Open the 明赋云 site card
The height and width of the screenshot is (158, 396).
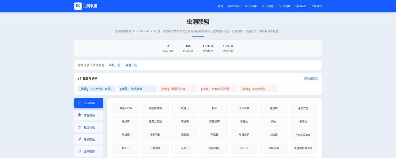[x=214, y=135]
